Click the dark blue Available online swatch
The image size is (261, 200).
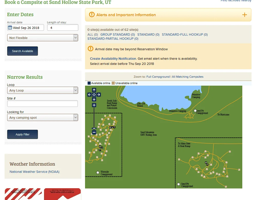89,83
